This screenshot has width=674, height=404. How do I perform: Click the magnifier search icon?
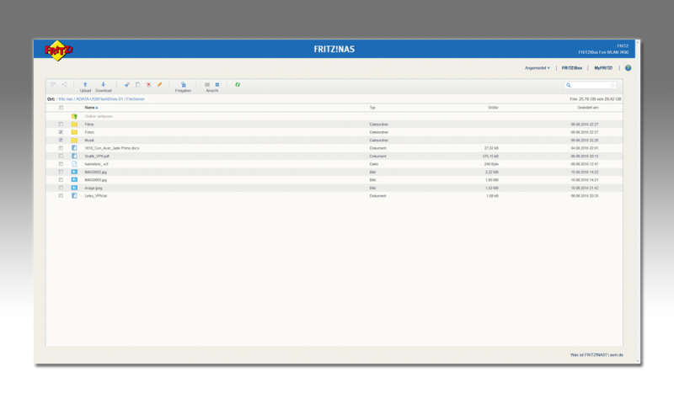click(568, 85)
